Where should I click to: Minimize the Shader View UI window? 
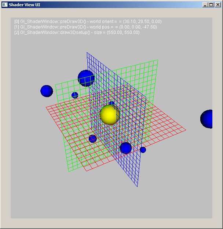click(205, 5)
